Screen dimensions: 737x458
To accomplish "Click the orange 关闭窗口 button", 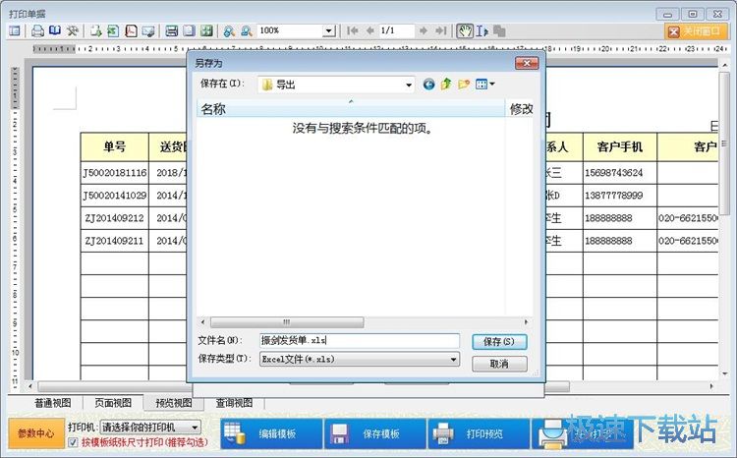I will coord(696,31).
